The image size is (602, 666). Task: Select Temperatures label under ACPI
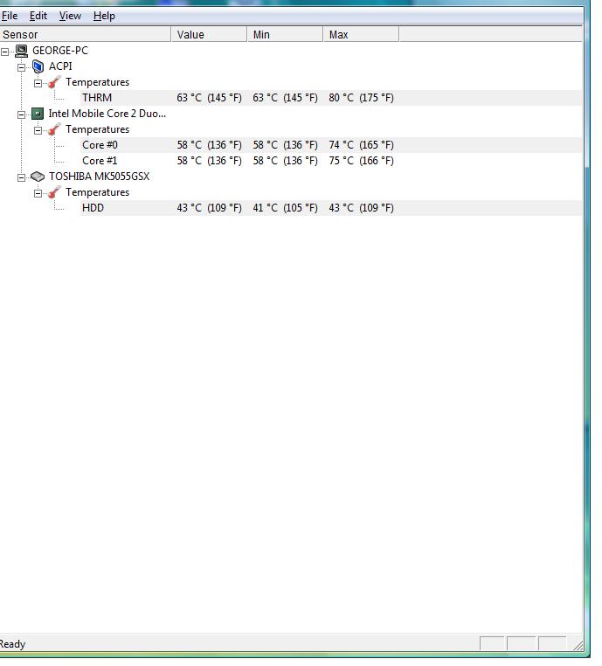pos(97,82)
